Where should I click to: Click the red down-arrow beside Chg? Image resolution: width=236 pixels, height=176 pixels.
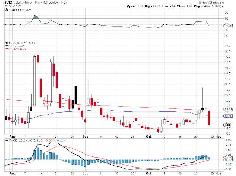pos(223,6)
